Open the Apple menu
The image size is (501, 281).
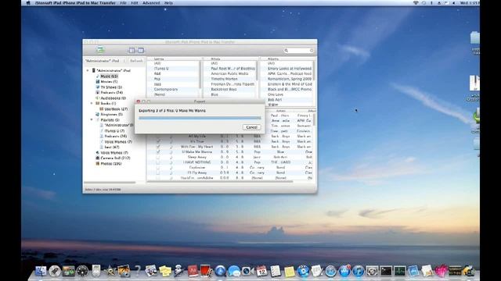[x=28, y=3]
